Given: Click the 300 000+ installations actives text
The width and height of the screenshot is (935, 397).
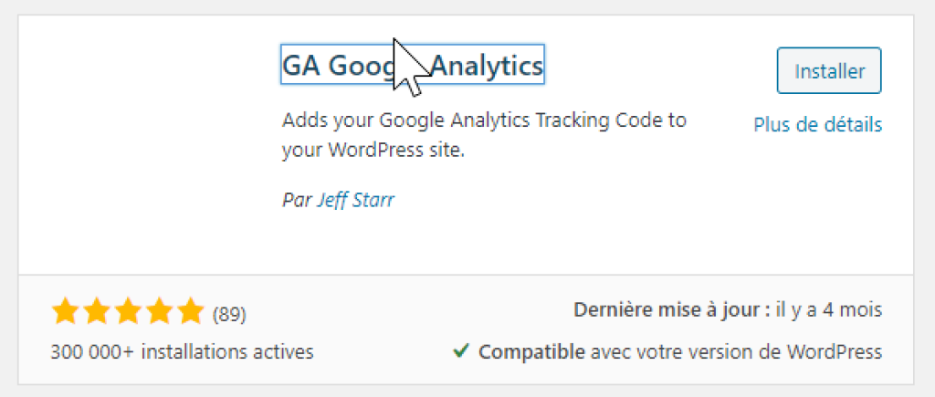Looking at the screenshot, I should [x=183, y=351].
